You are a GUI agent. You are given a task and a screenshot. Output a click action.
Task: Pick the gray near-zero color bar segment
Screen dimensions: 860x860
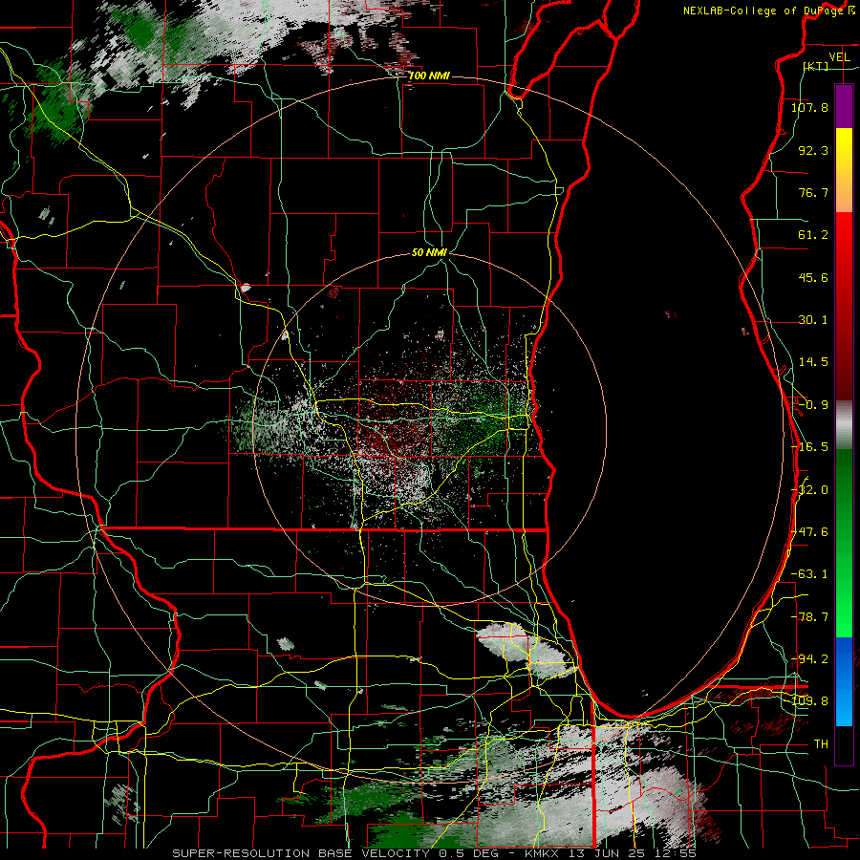[844, 424]
